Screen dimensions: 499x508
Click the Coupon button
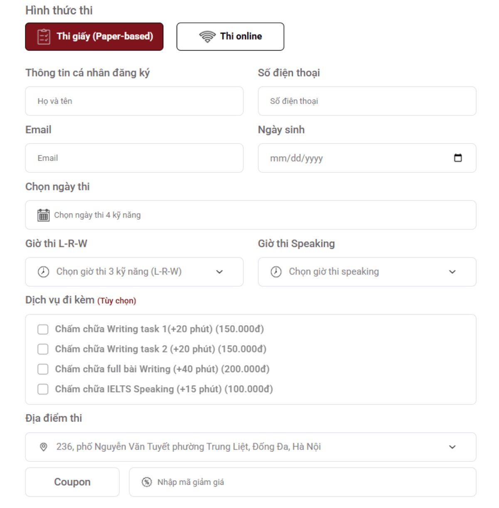72,482
